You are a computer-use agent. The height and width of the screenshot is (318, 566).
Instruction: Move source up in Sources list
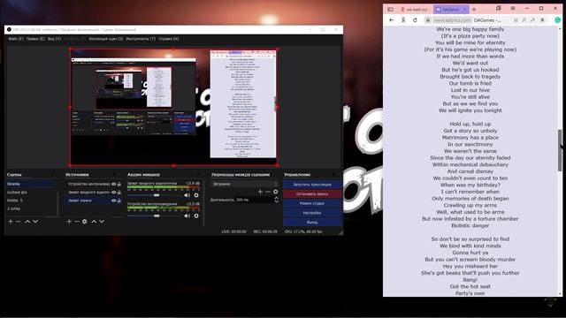coord(94,222)
